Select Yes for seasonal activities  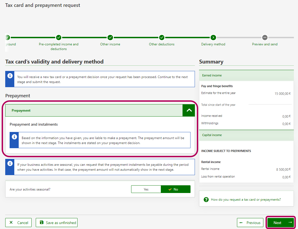click(x=146, y=189)
